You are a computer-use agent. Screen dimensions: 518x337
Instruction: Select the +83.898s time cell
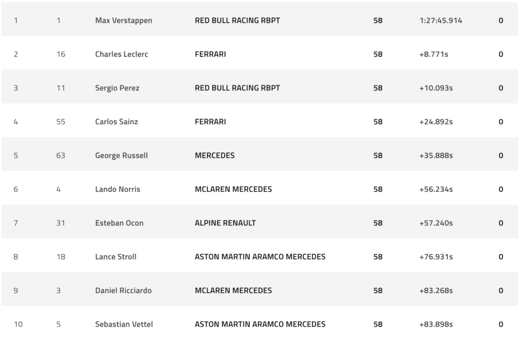436,324
